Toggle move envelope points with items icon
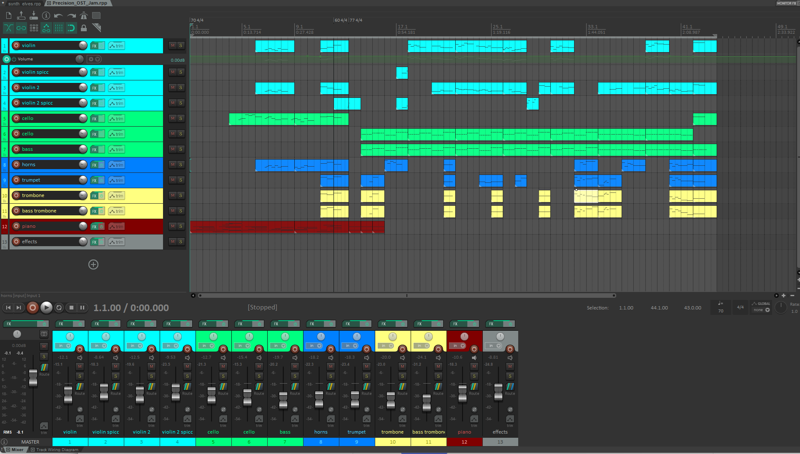The height and width of the screenshot is (454, 800). [x=46, y=28]
